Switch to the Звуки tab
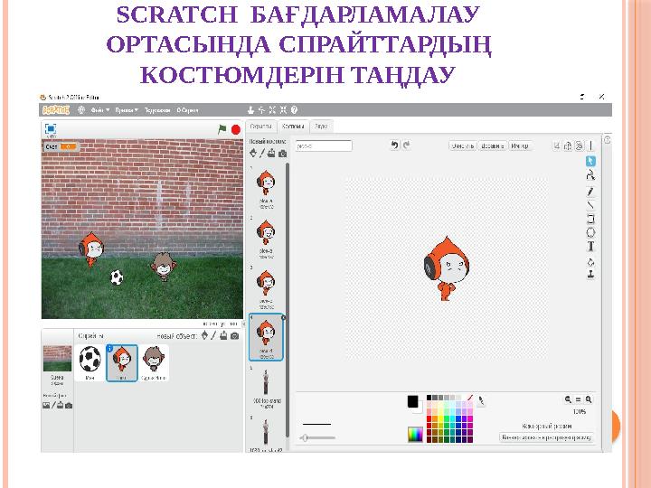The height and width of the screenshot is (488, 651). click(321, 127)
